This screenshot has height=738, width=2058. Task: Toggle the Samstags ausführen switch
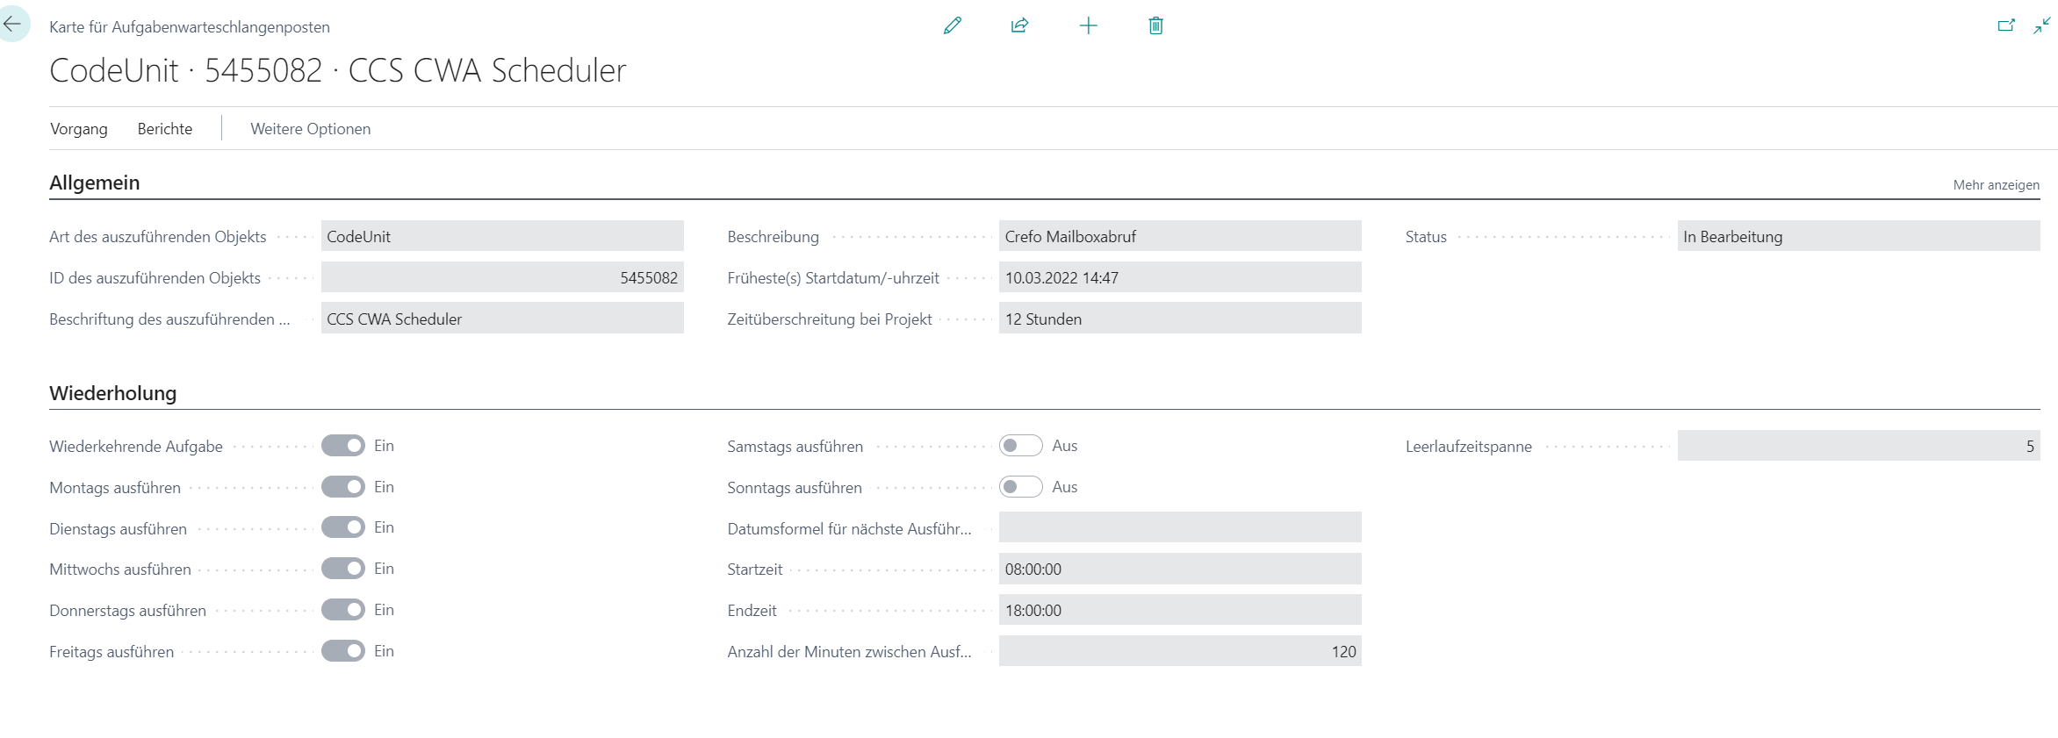click(1020, 446)
